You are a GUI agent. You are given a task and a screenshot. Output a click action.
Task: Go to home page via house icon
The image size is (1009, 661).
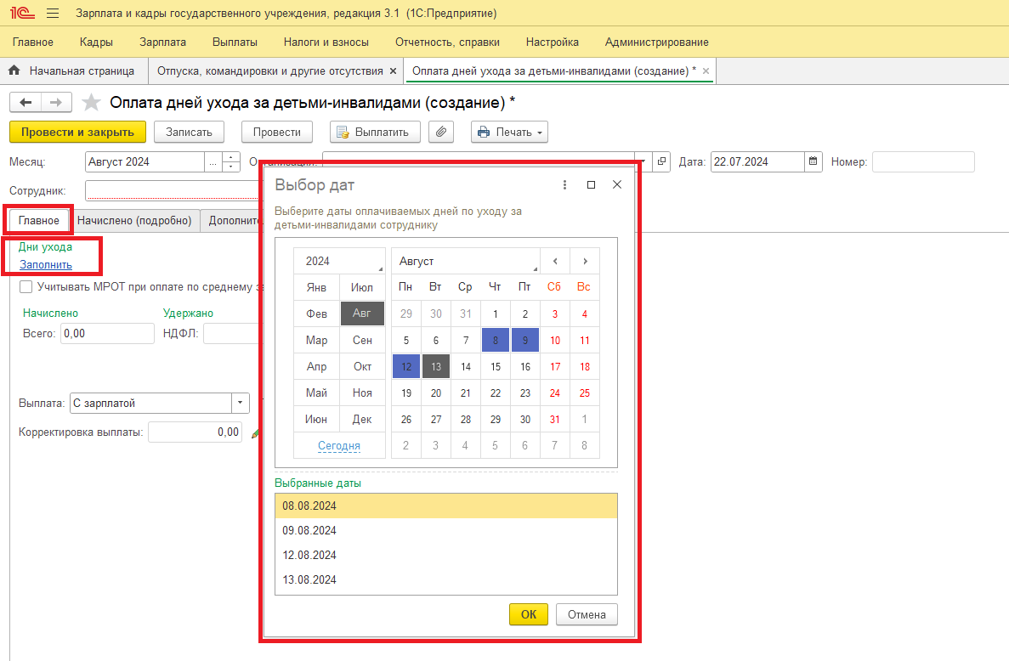coord(14,70)
